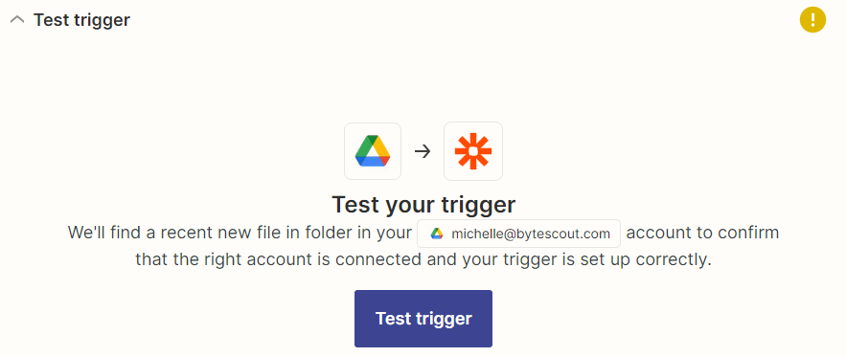Click the yellow warning exclamation icon
Image resolution: width=846 pixels, height=357 pixels.
[x=812, y=20]
